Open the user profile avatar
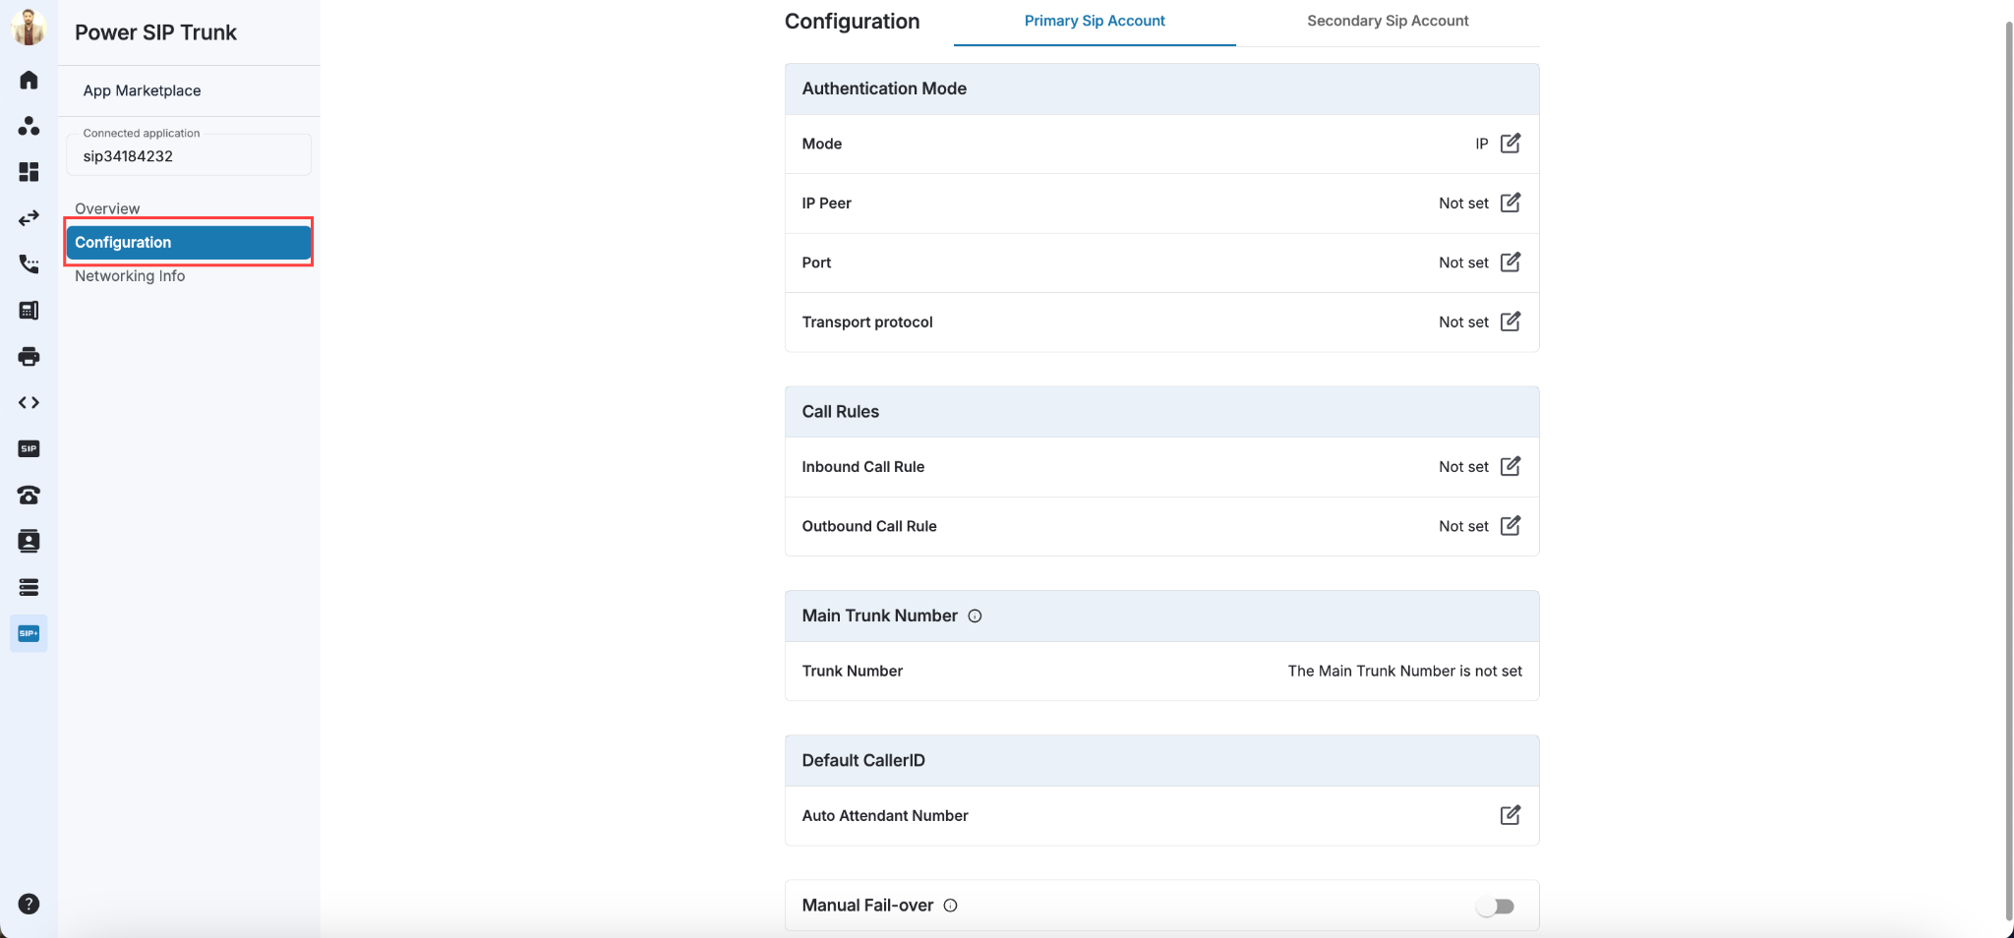2014x938 pixels. [29, 27]
